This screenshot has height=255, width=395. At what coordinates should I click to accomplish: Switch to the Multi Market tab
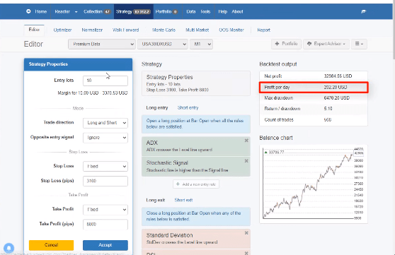tap(197, 30)
